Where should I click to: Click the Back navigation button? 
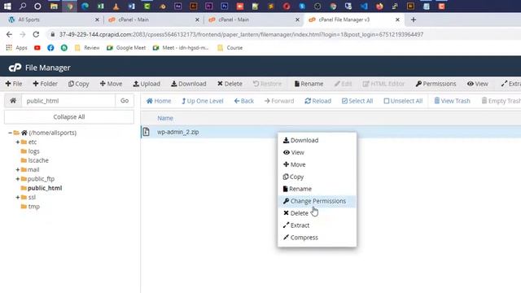(x=244, y=101)
